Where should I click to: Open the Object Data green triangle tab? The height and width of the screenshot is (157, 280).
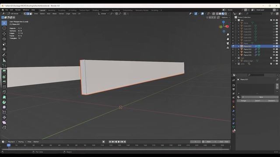click(234, 127)
